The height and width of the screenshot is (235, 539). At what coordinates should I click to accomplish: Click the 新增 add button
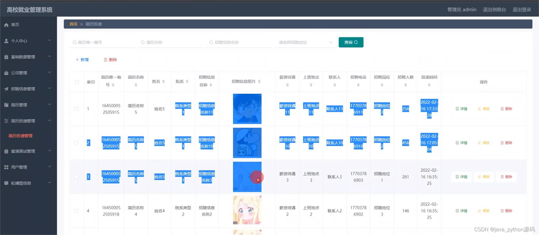pyautogui.click(x=82, y=60)
